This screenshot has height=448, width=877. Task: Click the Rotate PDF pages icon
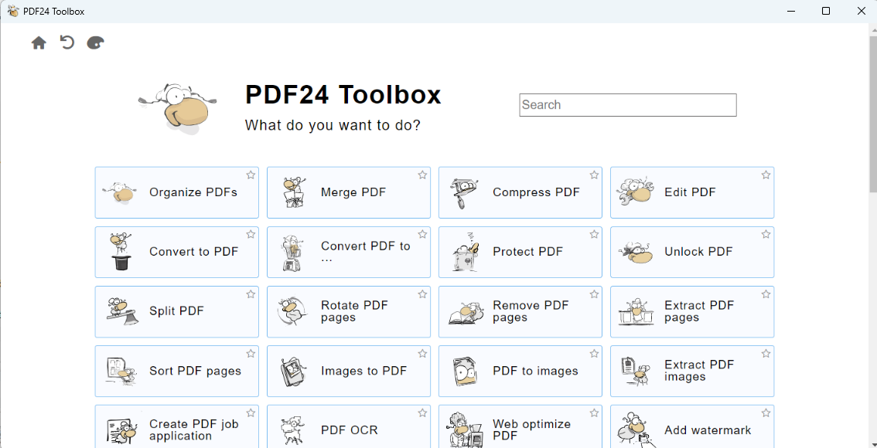(x=292, y=312)
